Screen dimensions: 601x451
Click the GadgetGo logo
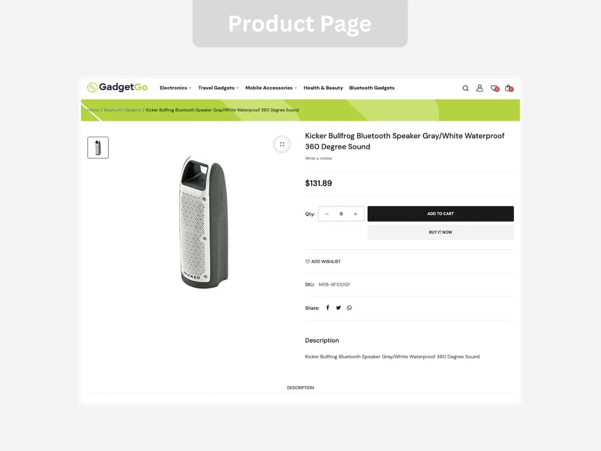[x=117, y=87]
